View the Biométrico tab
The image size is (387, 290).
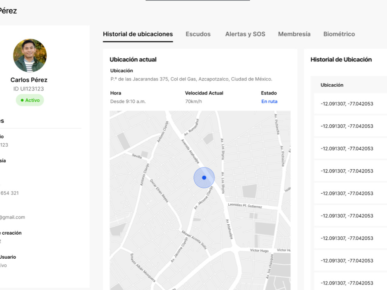click(339, 34)
